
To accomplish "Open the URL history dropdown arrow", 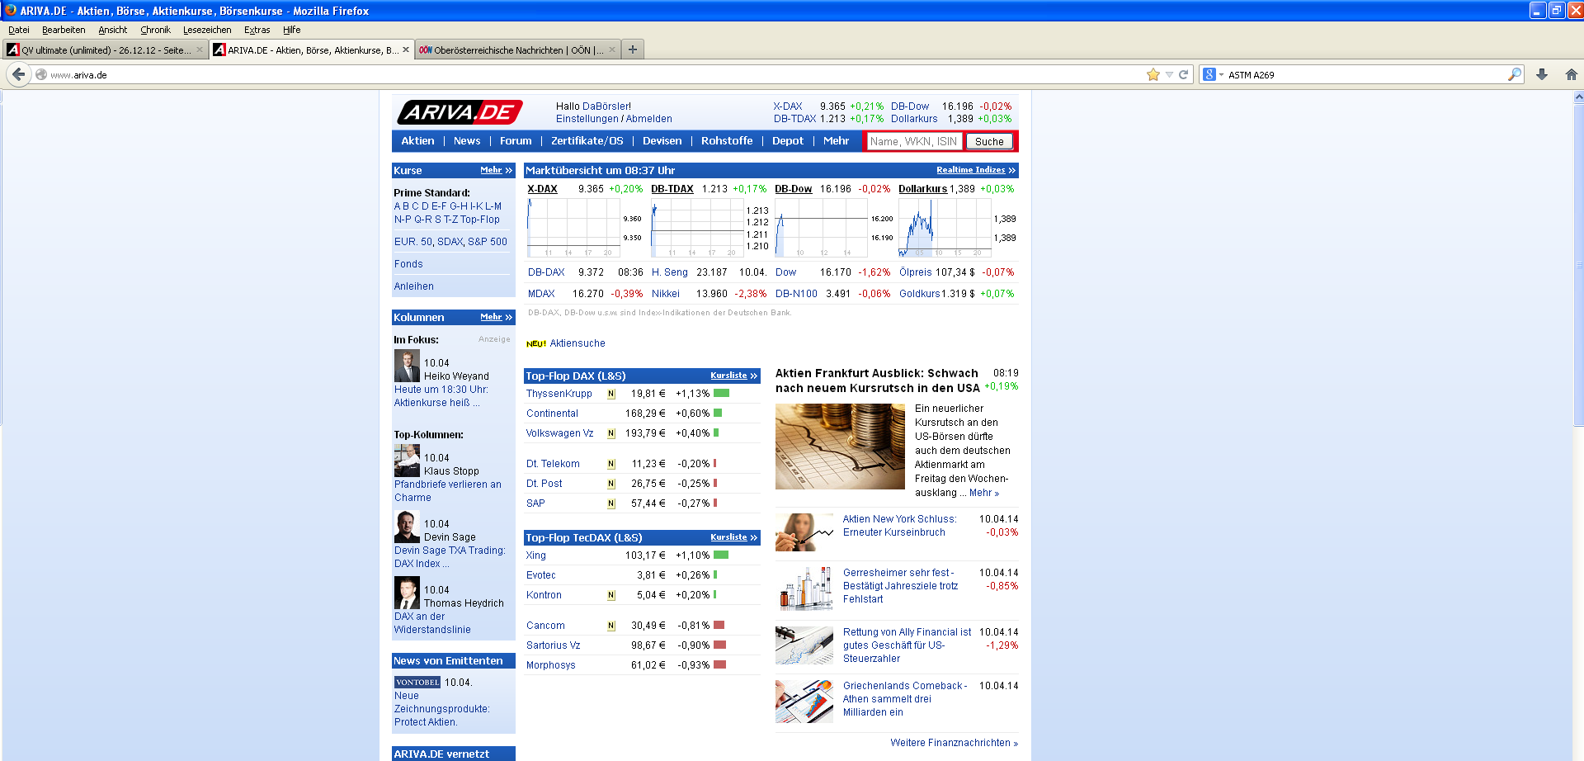I will [x=1169, y=74].
